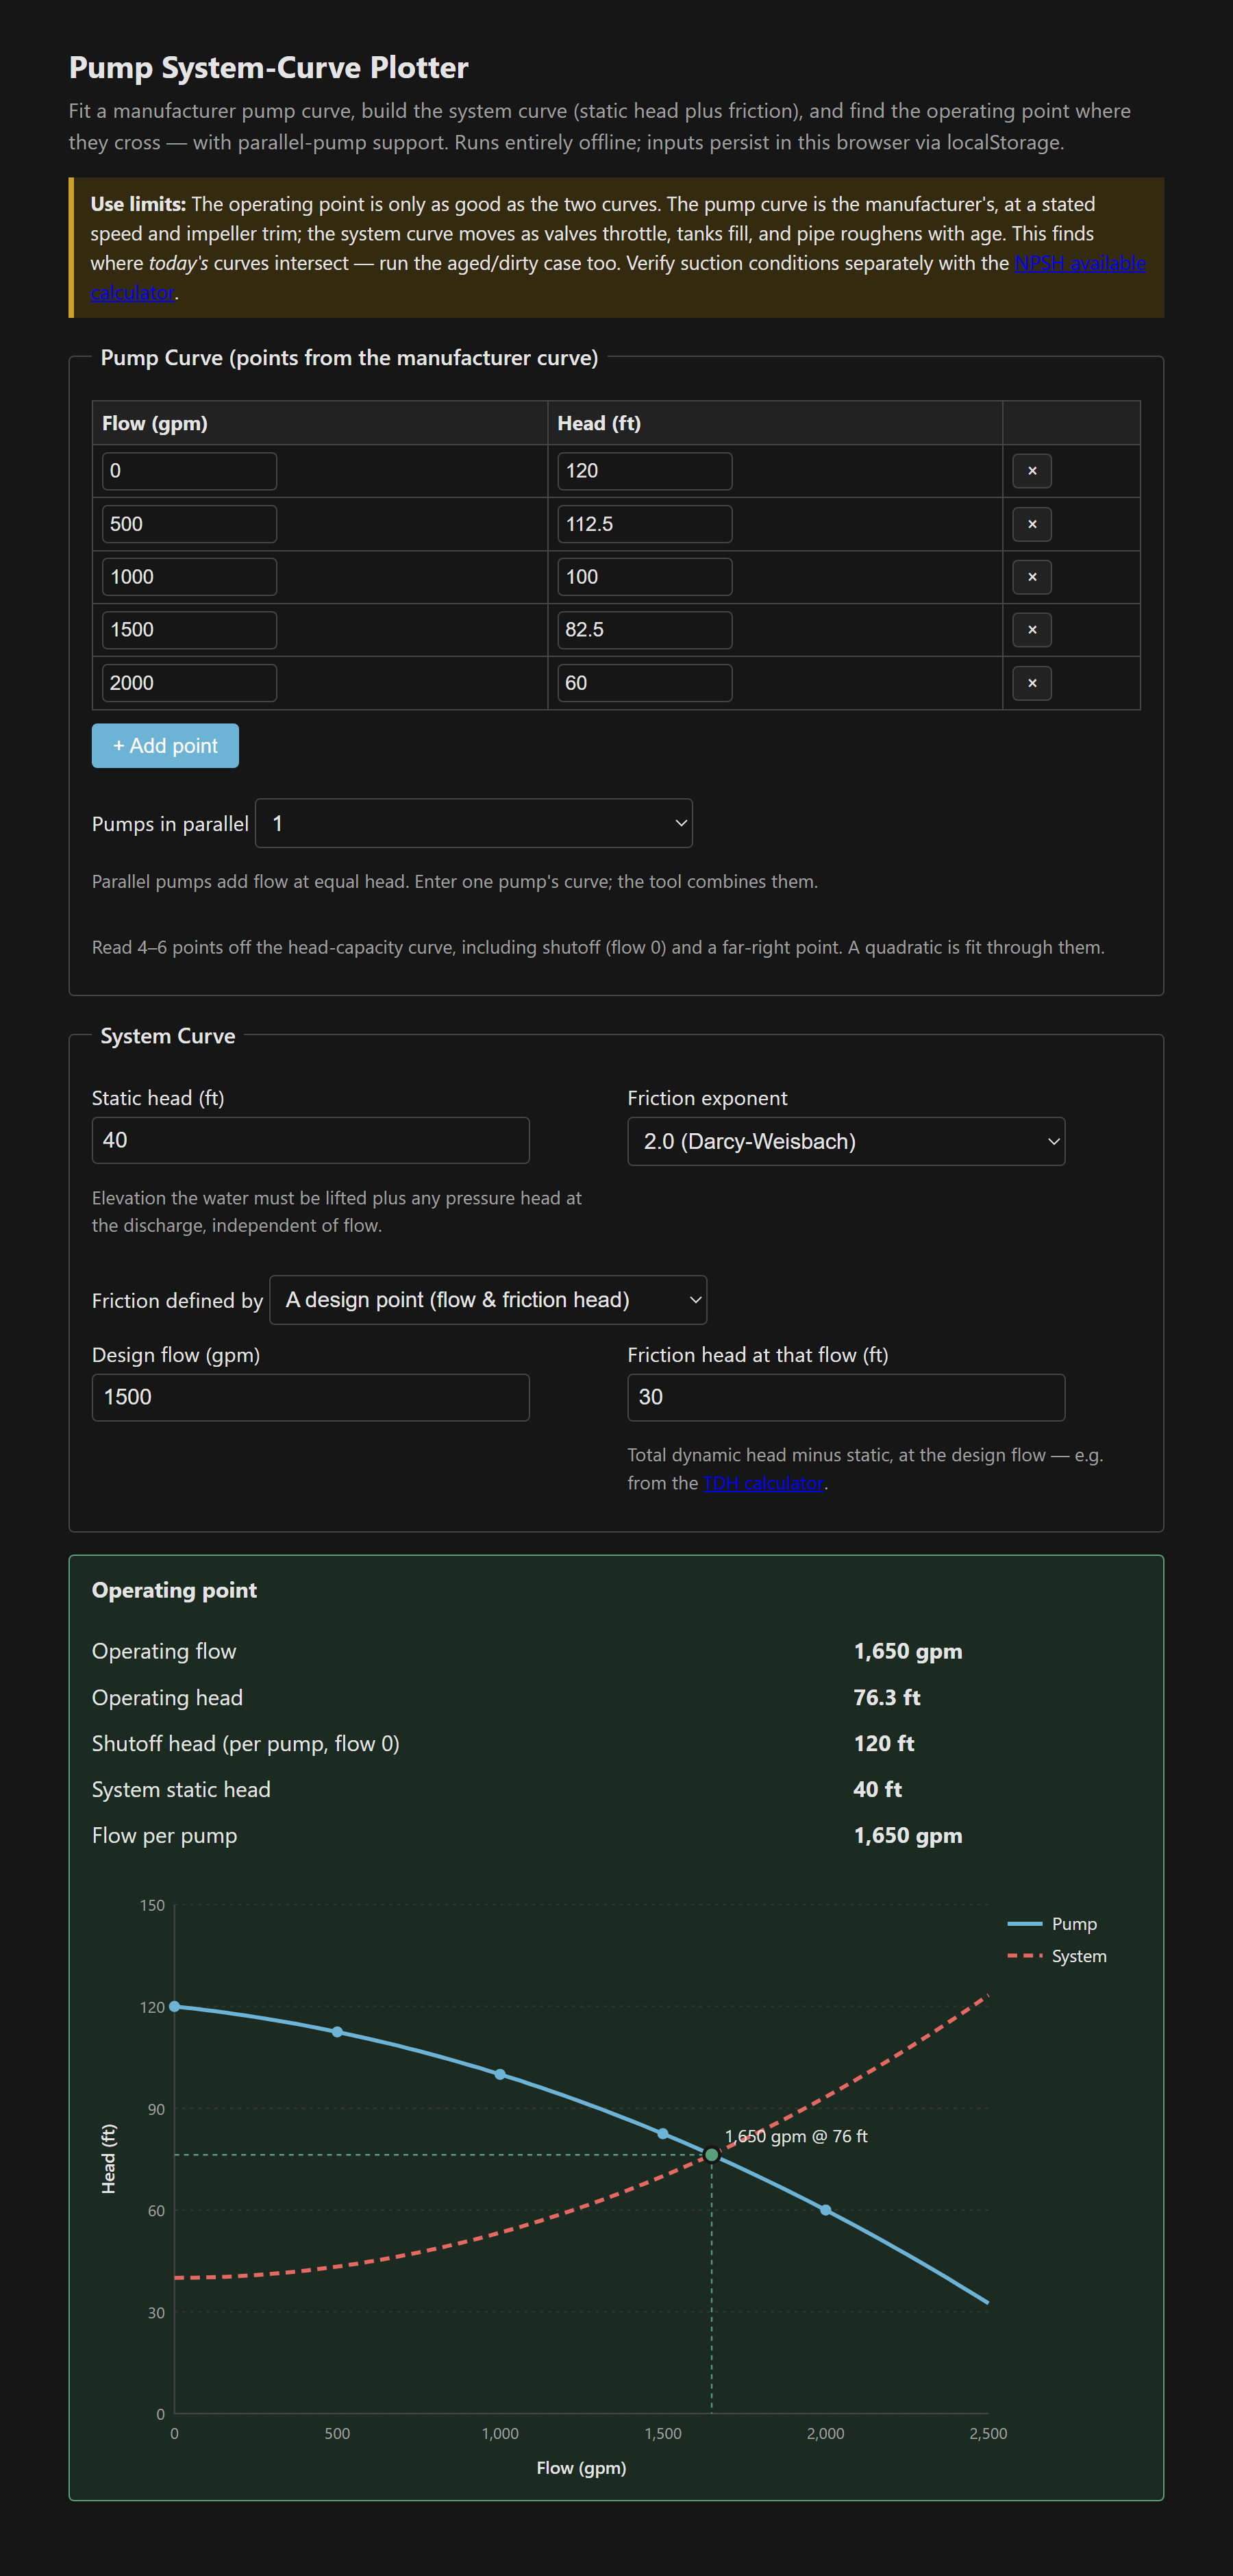Focus the Static head input field

pyautogui.click(x=310, y=1140)
